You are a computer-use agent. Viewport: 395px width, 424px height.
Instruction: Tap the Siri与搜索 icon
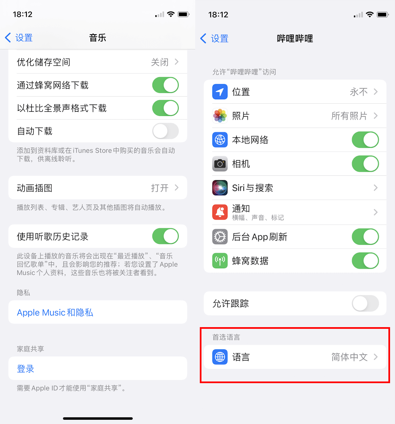coord(220,188)
